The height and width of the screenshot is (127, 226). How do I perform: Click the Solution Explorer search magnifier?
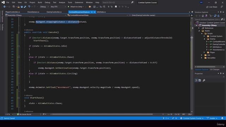click(x=222, y=19)
